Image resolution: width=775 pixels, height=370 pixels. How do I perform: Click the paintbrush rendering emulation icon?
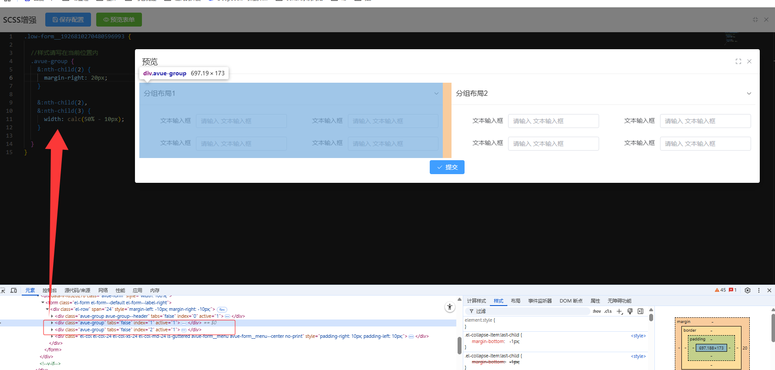630,311
